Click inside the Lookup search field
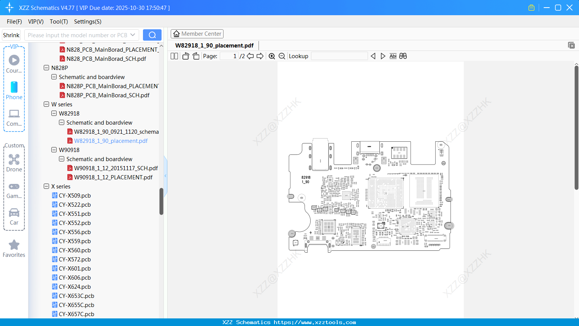This screenshot has width=579, height=326. point(339,56)
